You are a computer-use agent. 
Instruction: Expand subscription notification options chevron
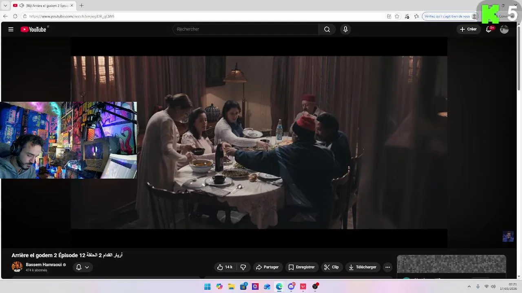(87, 267)
